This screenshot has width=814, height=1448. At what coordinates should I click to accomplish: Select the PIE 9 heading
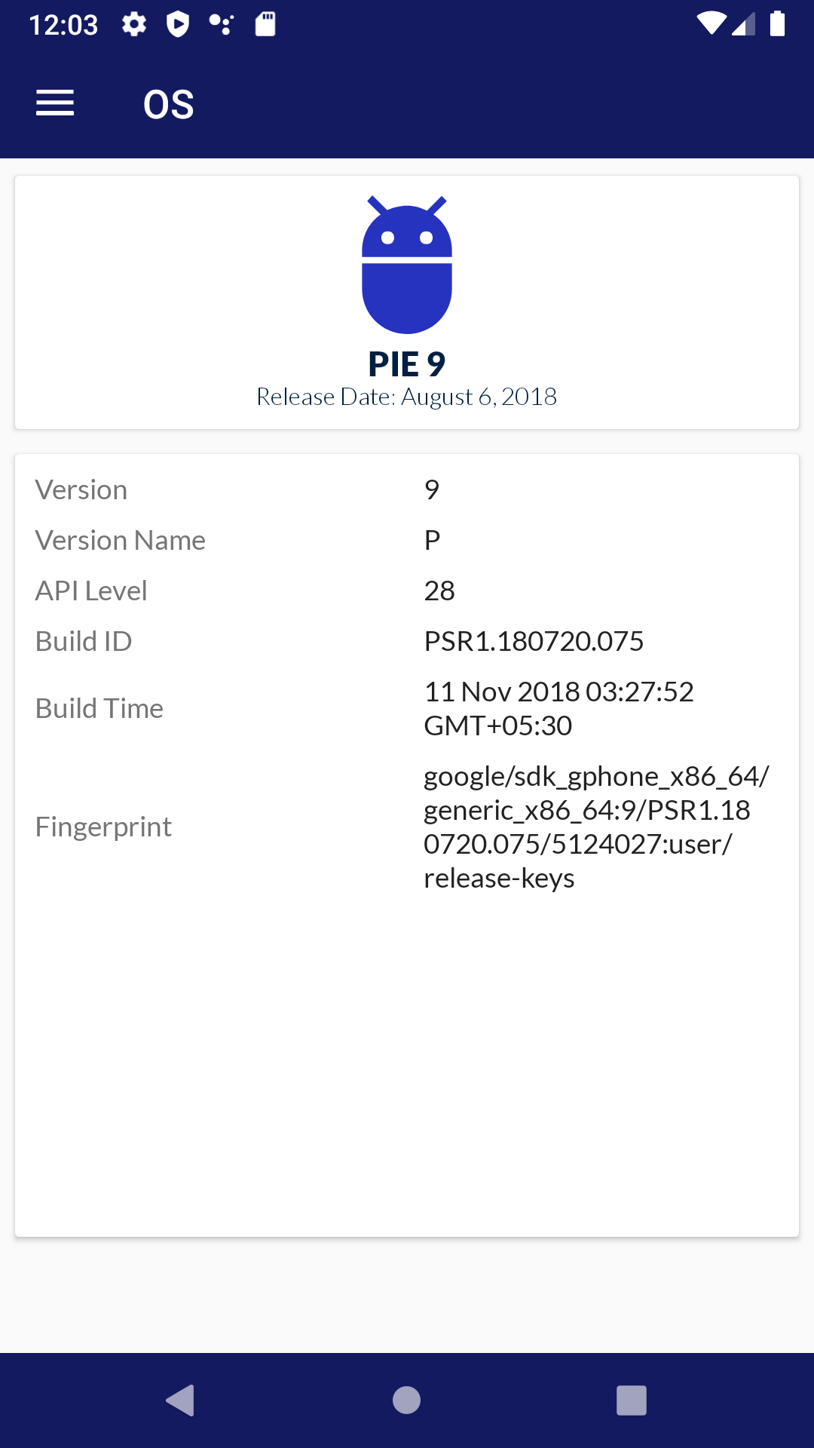(x=407, y=363)
